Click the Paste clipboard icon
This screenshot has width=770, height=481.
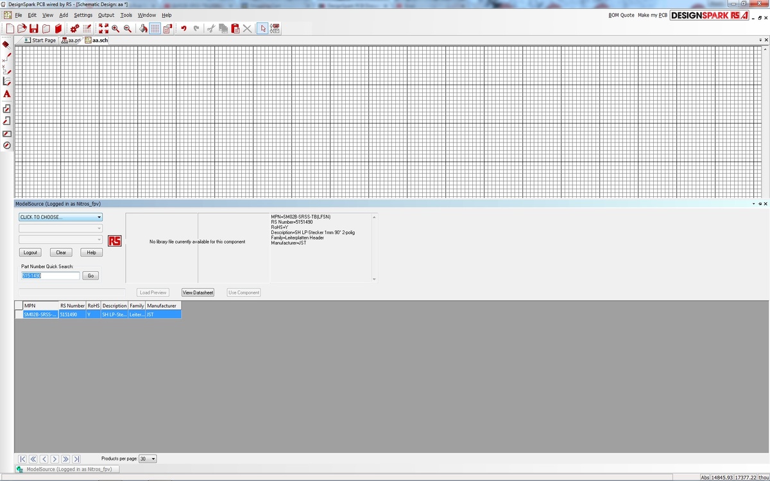tap(235, 28)
